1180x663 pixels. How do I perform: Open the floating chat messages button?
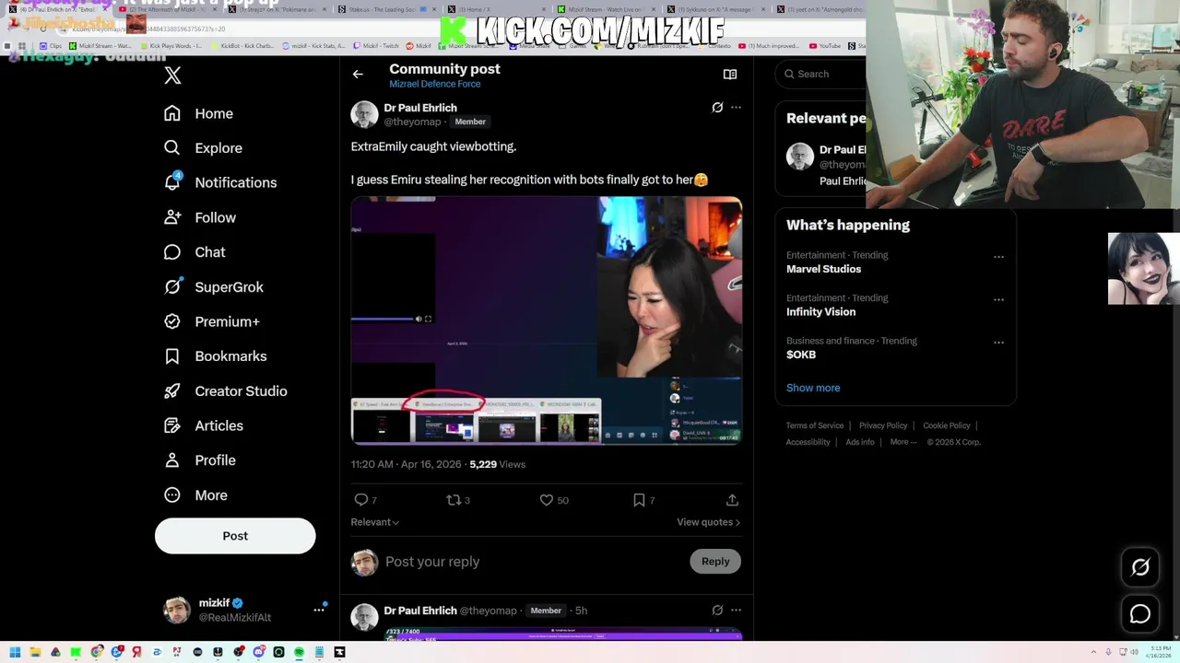(x=1140, y=614)
